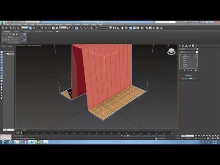The width and height of the screenshot is (220, 165).
Task: Switch to the Hierarchy command panel
Action: click(x=187, y=46)
